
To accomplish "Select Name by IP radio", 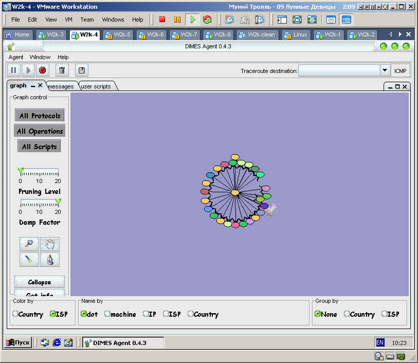I will [x=150, y=314].
